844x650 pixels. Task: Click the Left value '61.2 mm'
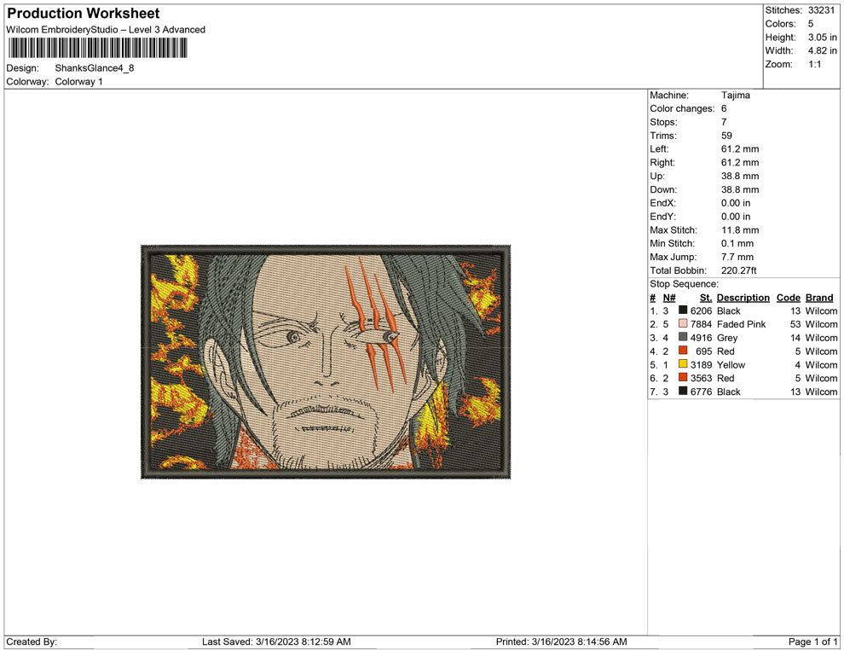pyautogui.click(x=740, y=148)
